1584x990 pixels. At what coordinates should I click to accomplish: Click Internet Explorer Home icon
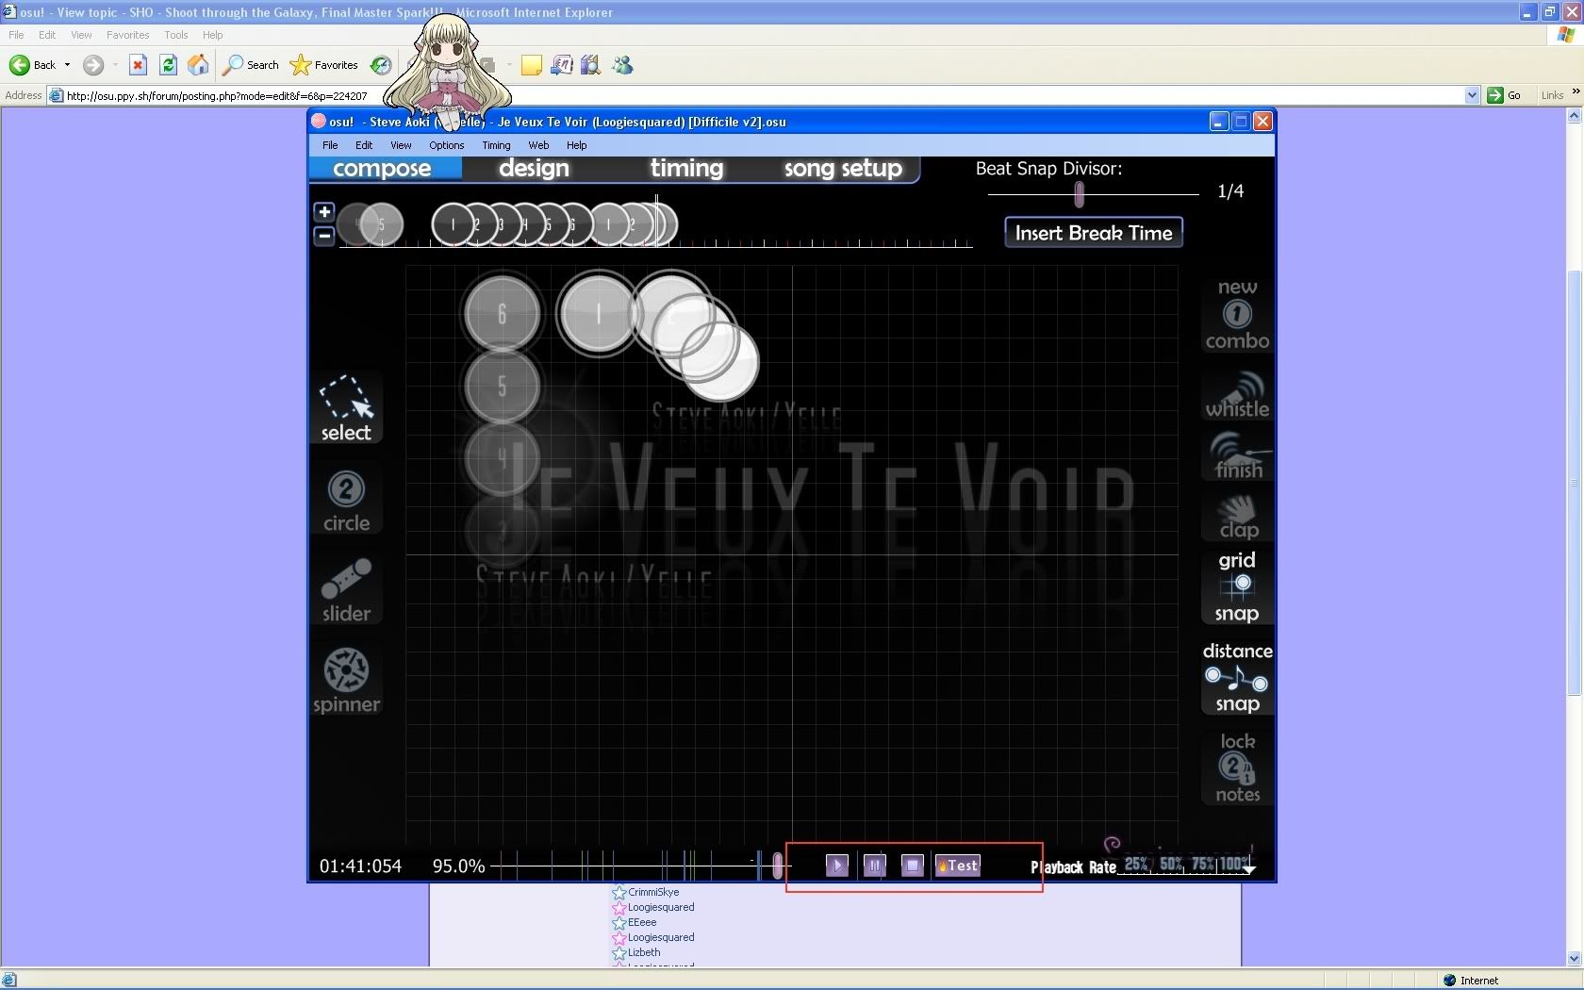click(x=198, y=65)
